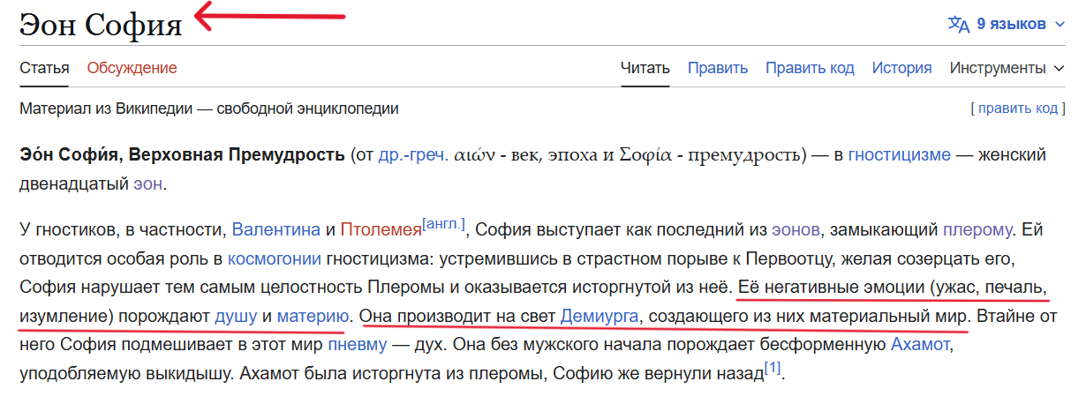Open the Обсуждение discussion tab
Screen dimensions: 1086x419
[132, 68]
